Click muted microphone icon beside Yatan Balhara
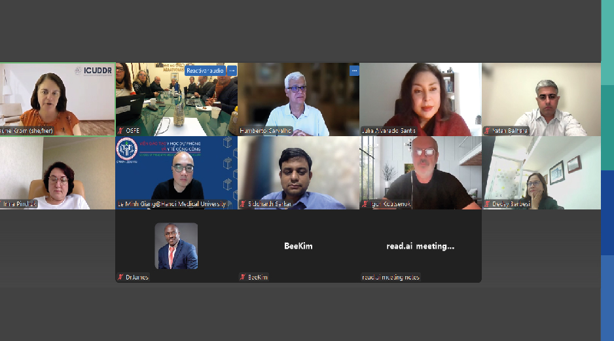Viewport: 614px width, 341px height. pos(487,131)
